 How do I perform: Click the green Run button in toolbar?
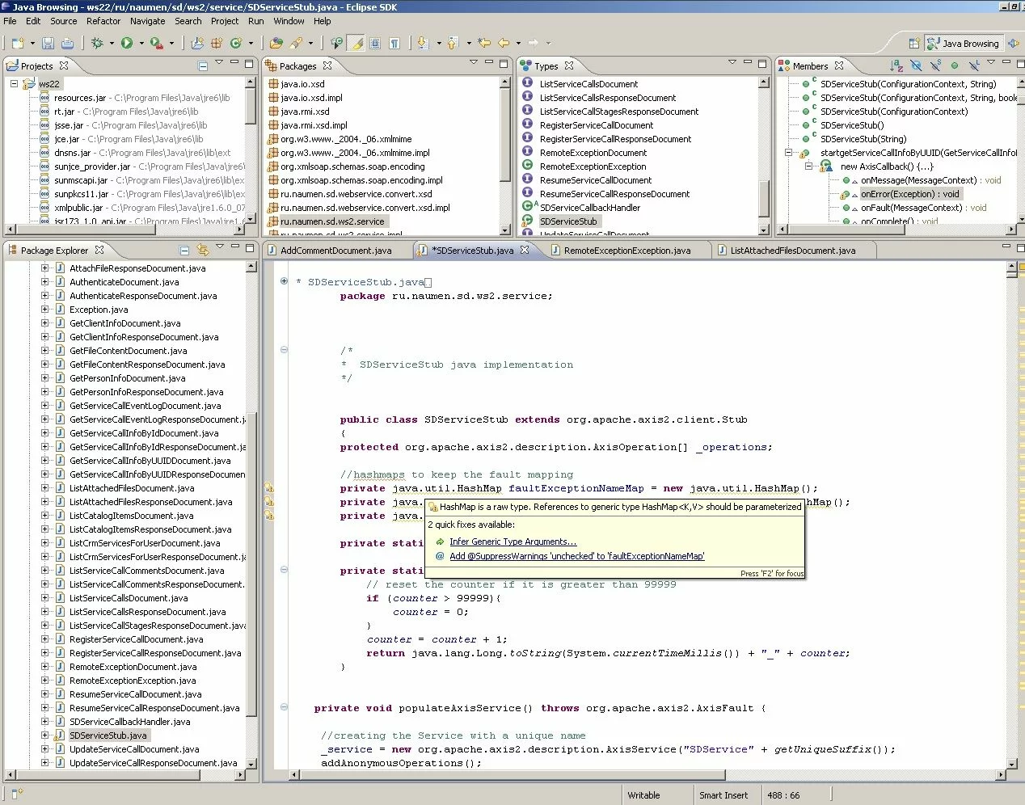coord(127,43)
